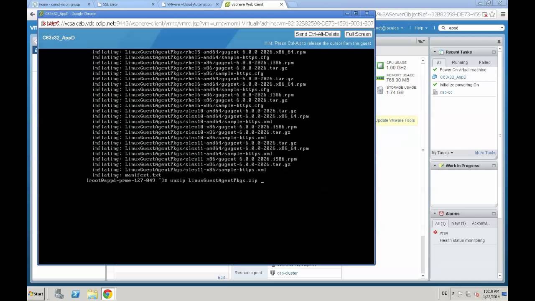
Task: Launch PowerShell from the taskbar
Action: pos(76,294)
